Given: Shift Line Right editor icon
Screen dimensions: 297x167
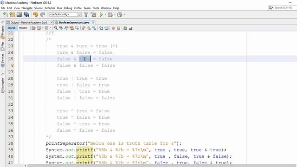Looking at the screenshot, I should coord(106,28).
